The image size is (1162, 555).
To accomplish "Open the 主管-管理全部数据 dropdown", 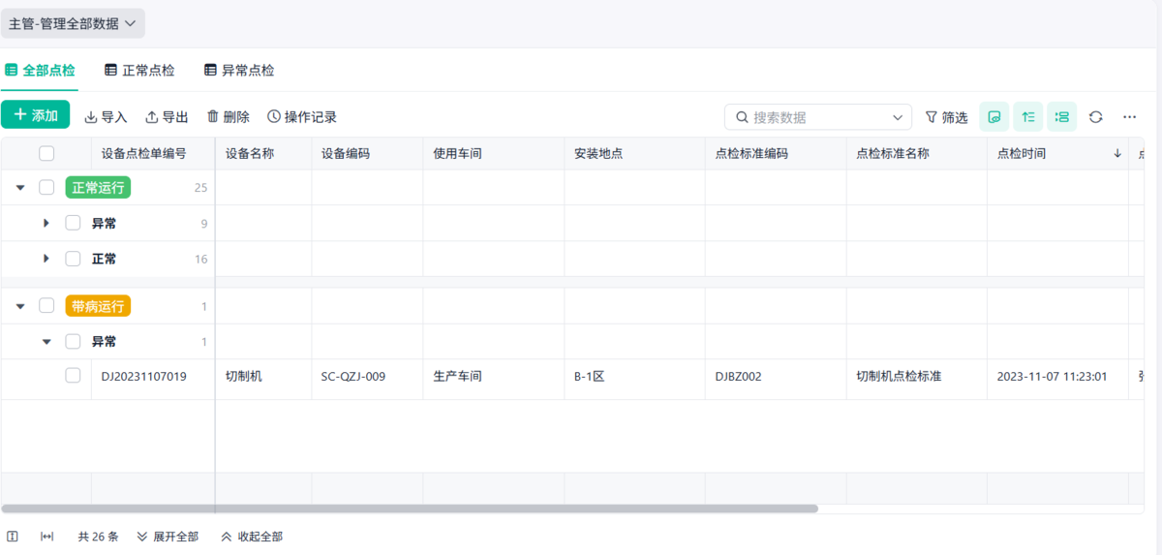I will 73,23.
